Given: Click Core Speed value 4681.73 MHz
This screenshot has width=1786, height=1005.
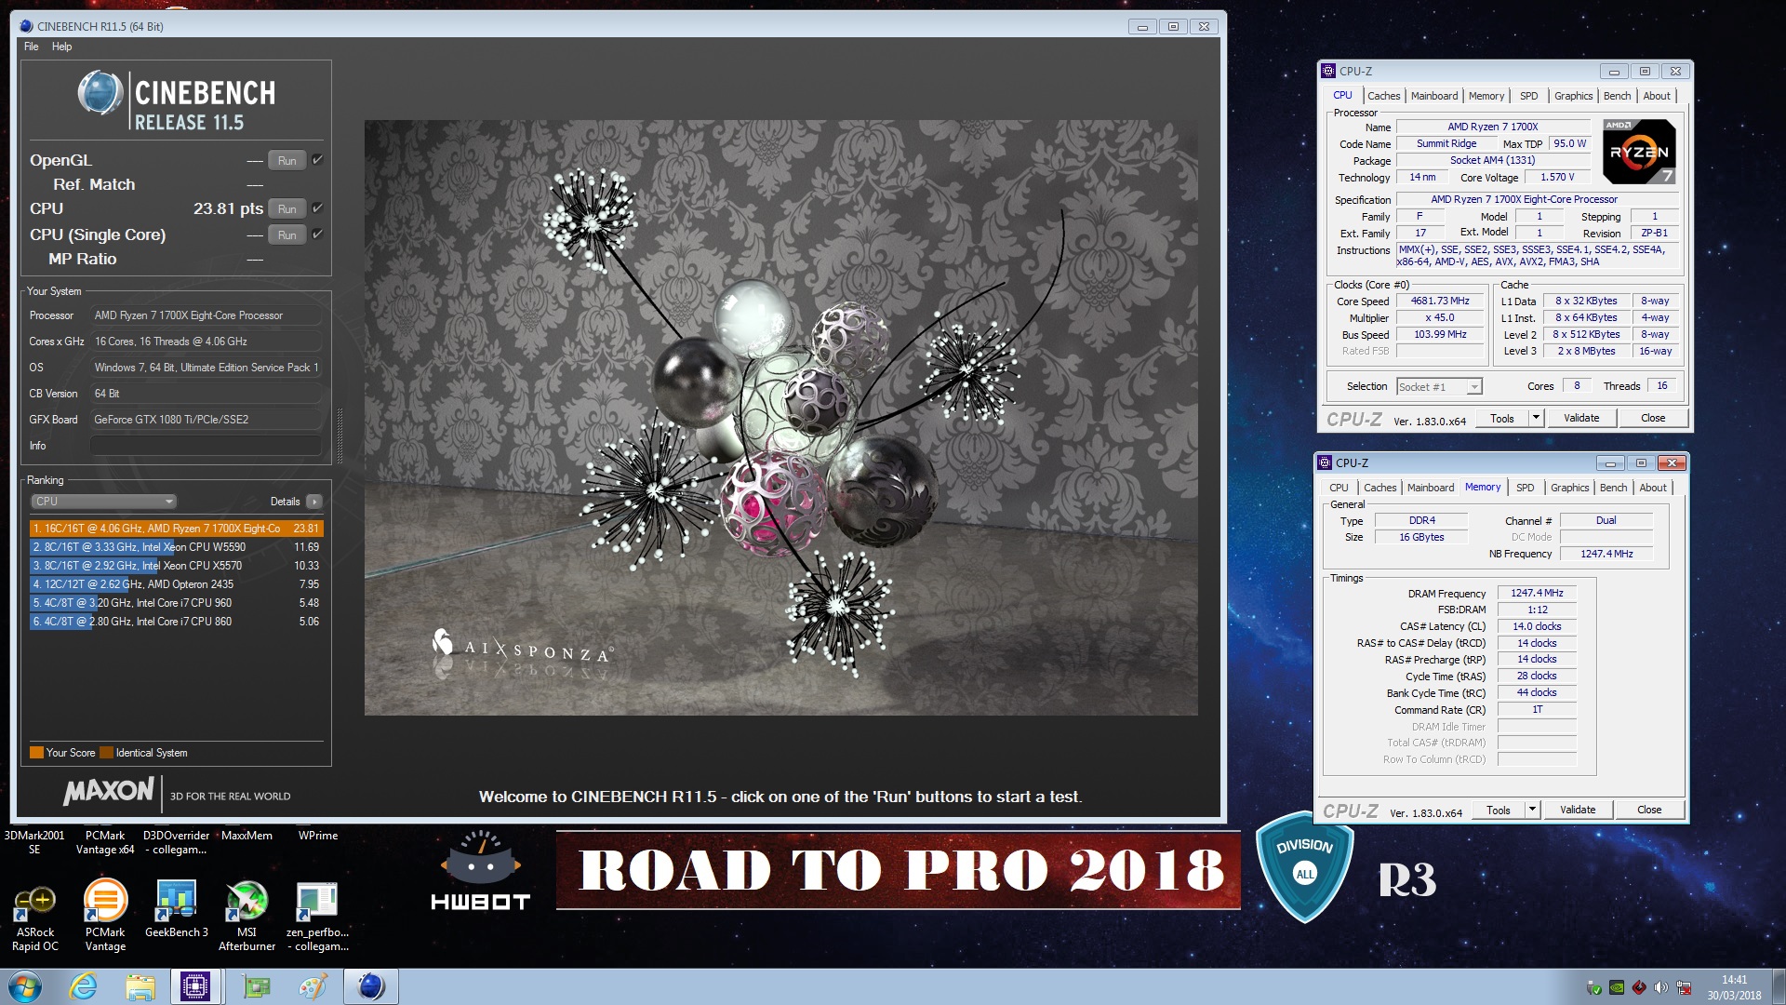Looking at the screenshot, I should pos(1440,301).
